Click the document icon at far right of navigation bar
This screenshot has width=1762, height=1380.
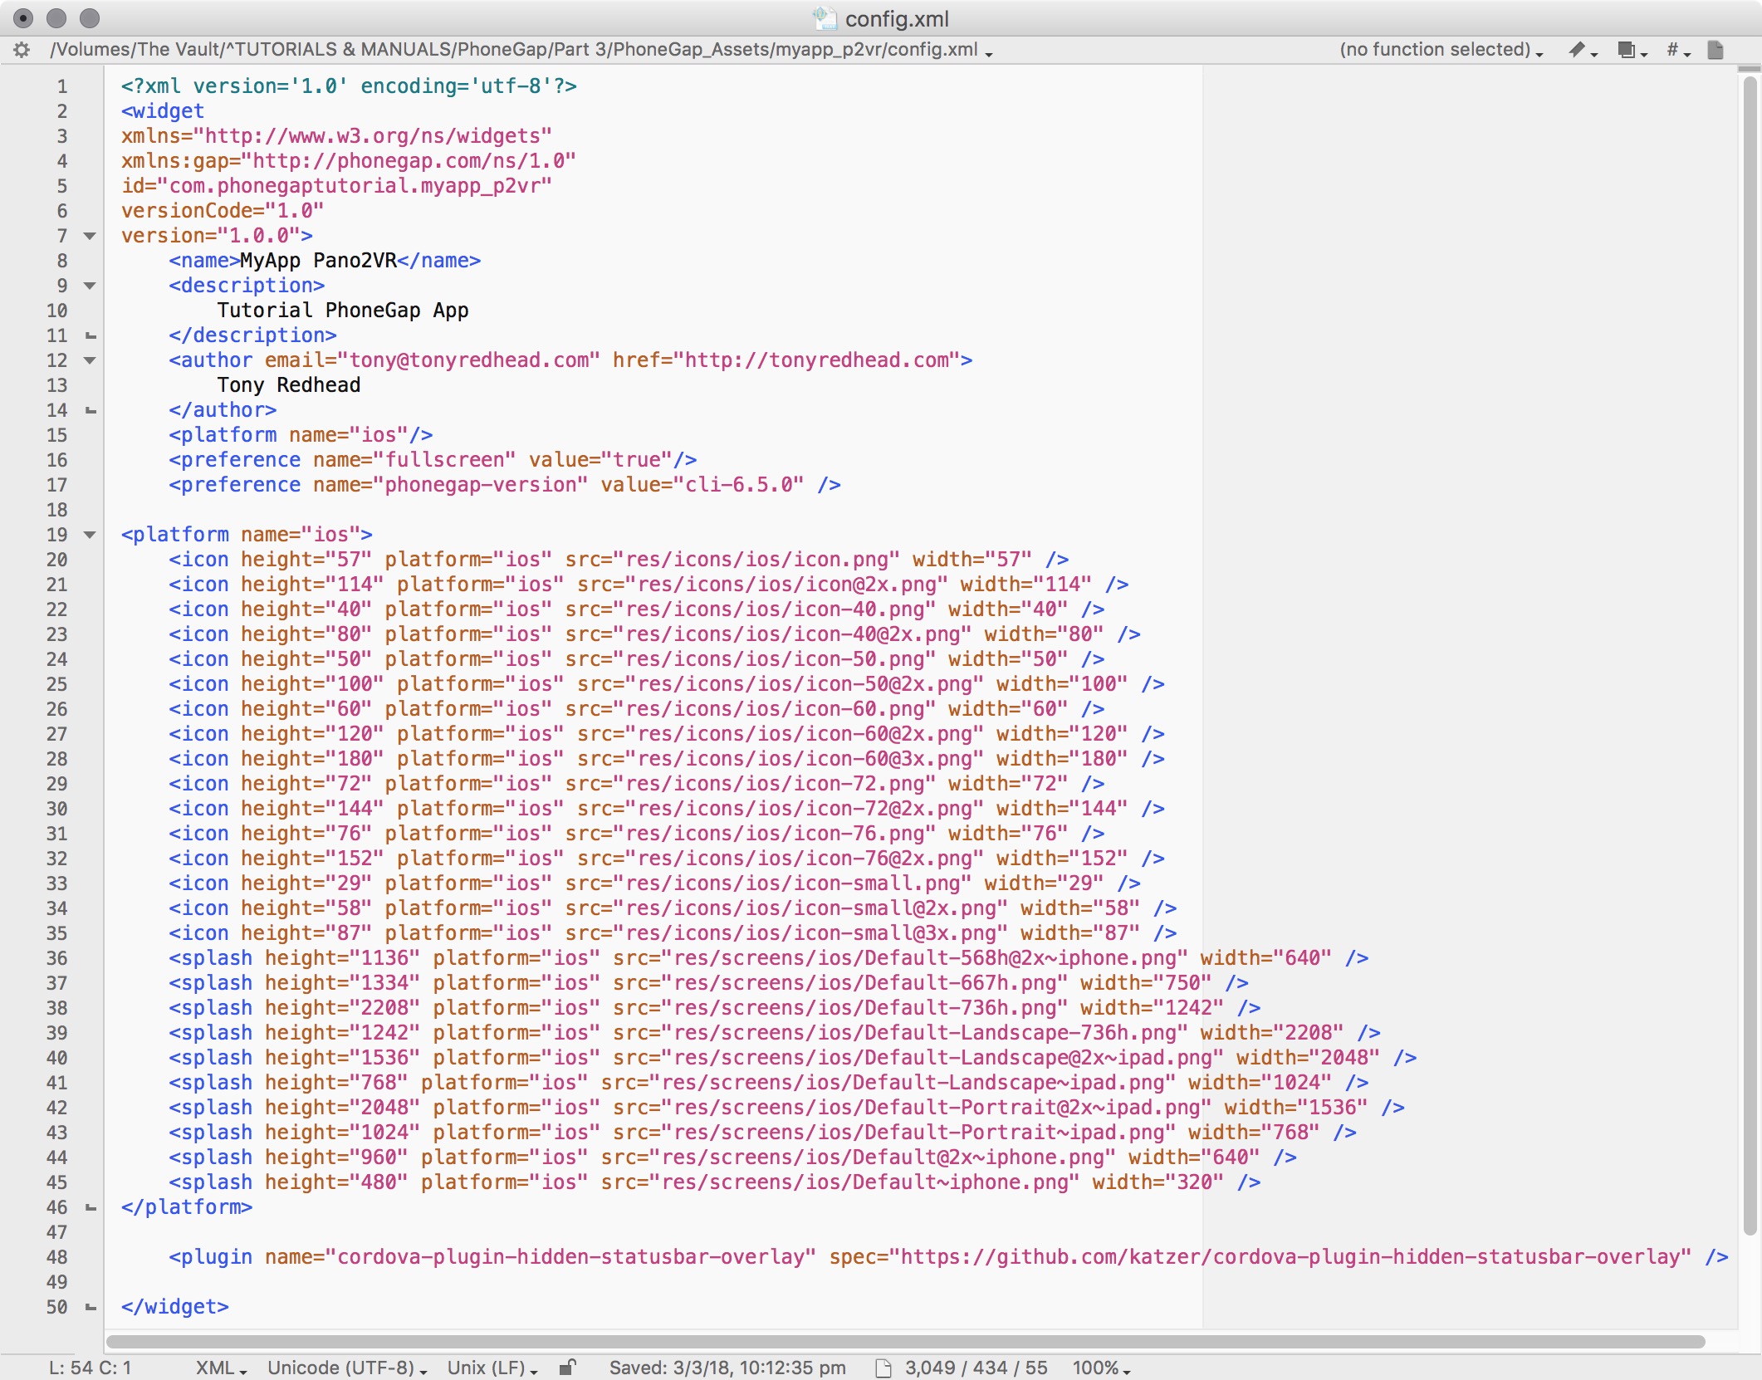[x=1716, y=50]
